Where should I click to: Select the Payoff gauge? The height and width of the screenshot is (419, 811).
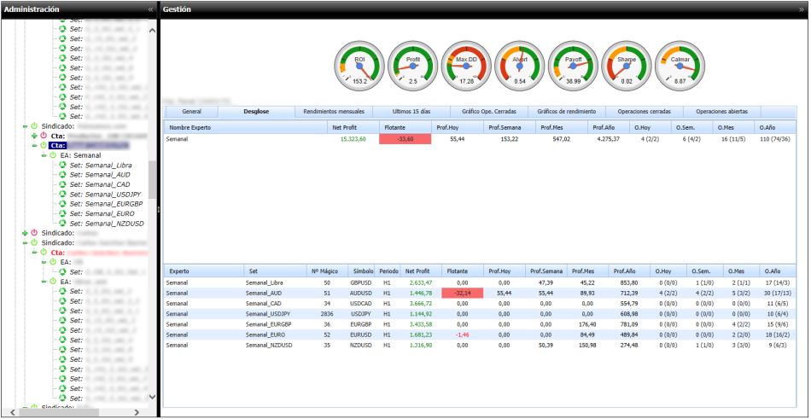point(572,66)
